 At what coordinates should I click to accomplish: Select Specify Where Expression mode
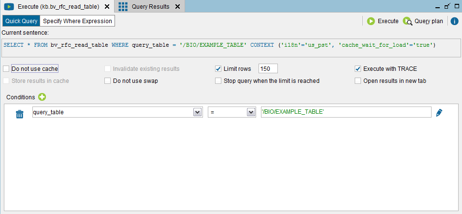click(x=77, y=21)
